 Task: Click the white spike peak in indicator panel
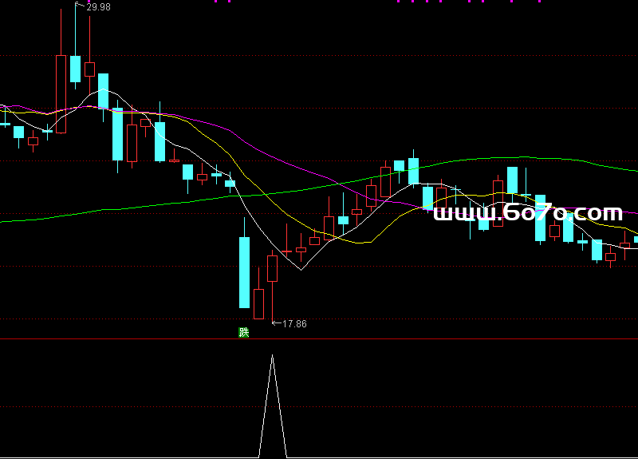[x=273, y=357]
